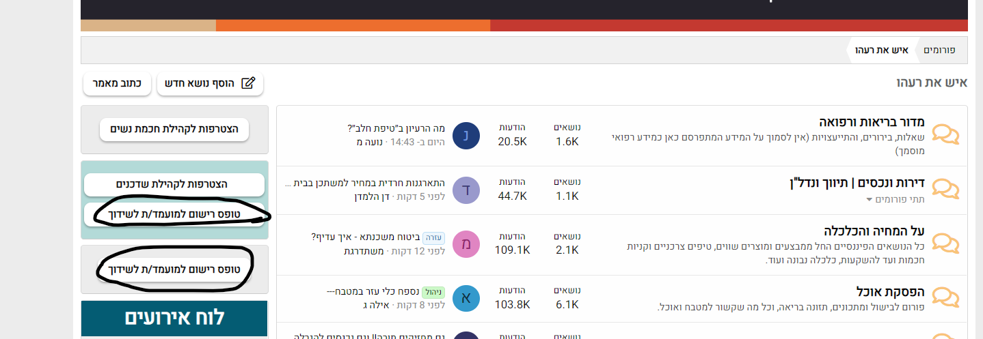The height and width of the screenshot is (339, 983).
Task: Click the ניהול tag label
Action: point(433,292)
